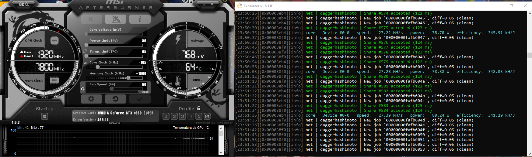Click the lightning bolt voltage icon

pyautogui.click(x=178, y=39)
